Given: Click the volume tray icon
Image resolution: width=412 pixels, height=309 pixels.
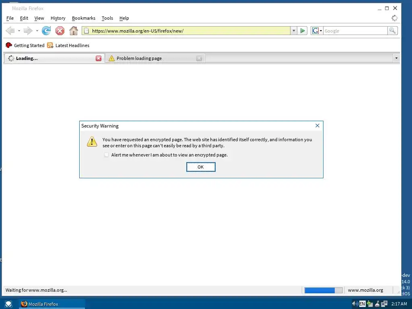Looking at the screenshot, I should point(355,304).
